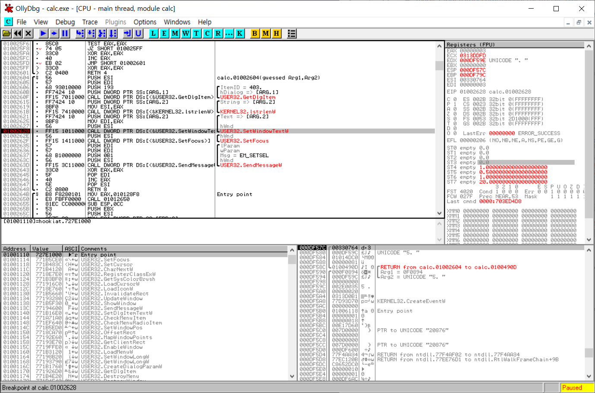Select KERNEL32.CreateEventW stack entry
This screenshot has height=393, width=595.
coord(411,301)
